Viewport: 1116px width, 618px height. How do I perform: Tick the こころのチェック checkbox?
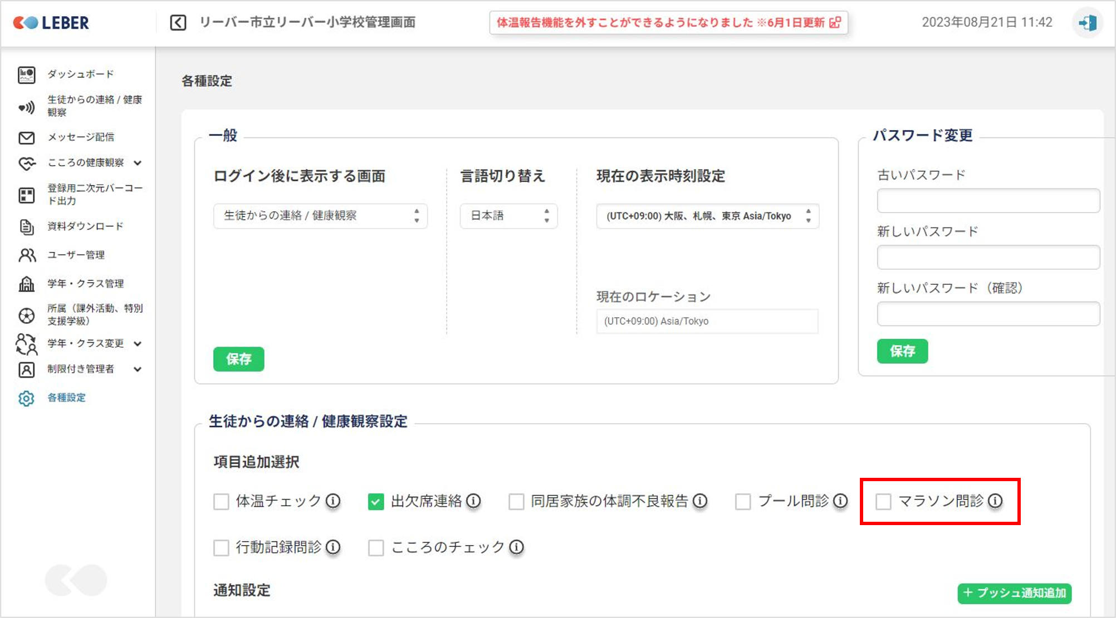376,548
